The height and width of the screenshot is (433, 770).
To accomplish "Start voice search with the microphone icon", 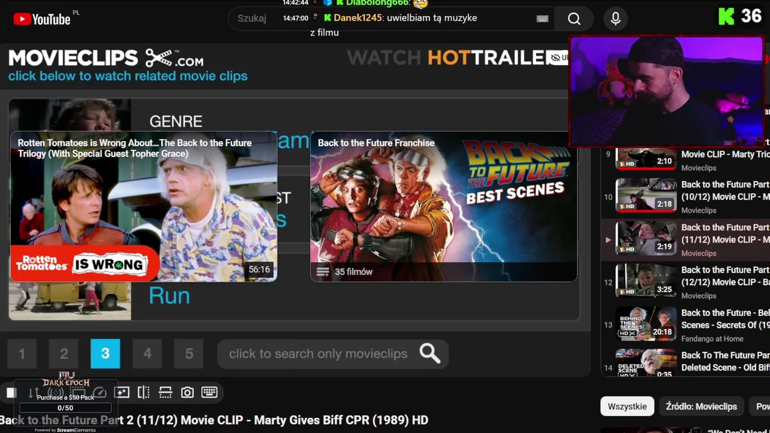I will (x=615, y=19).
